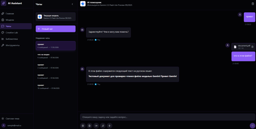This screenshot has height=129, width=256.
Task: Play audio of the greeting response
Action: (97, 40)
